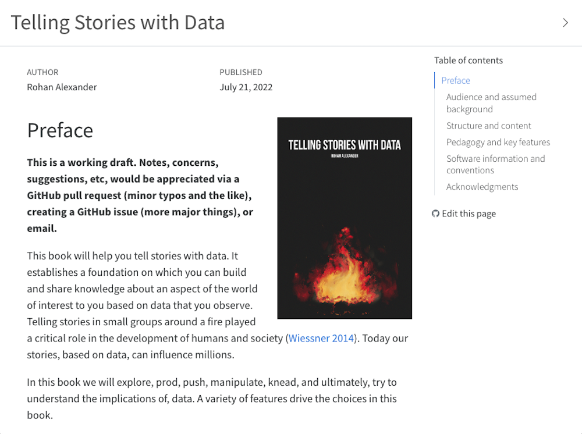Click the AUTHOR label
Image resolution: width=582 pixels, height=434 pixels.
tap(42, 72)
